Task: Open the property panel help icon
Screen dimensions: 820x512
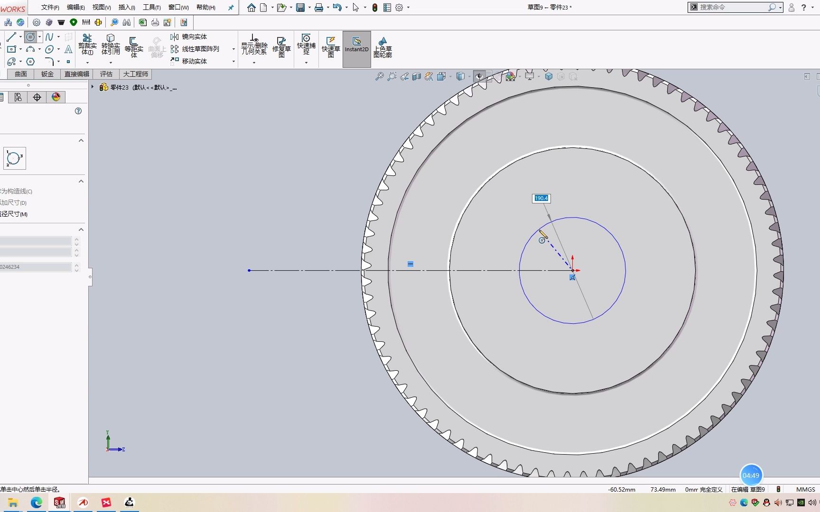Action: click(x=78, y=111)
